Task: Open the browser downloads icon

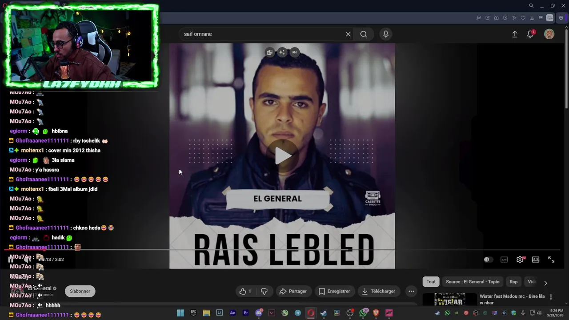Action: (532, 18)
